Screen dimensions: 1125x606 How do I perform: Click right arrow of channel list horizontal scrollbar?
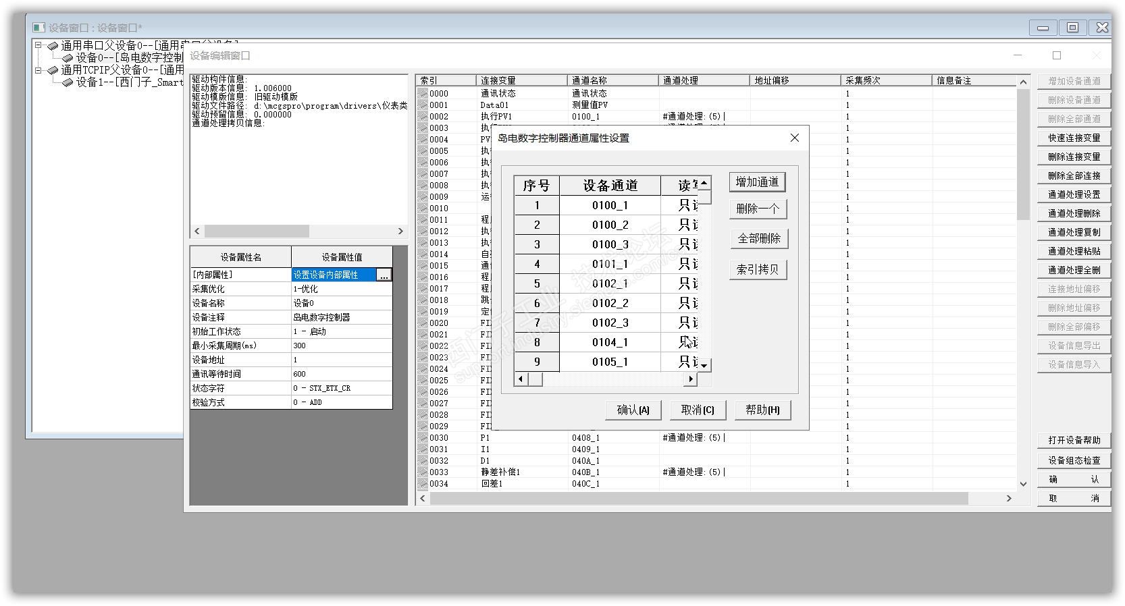(x=1009, y=499)
